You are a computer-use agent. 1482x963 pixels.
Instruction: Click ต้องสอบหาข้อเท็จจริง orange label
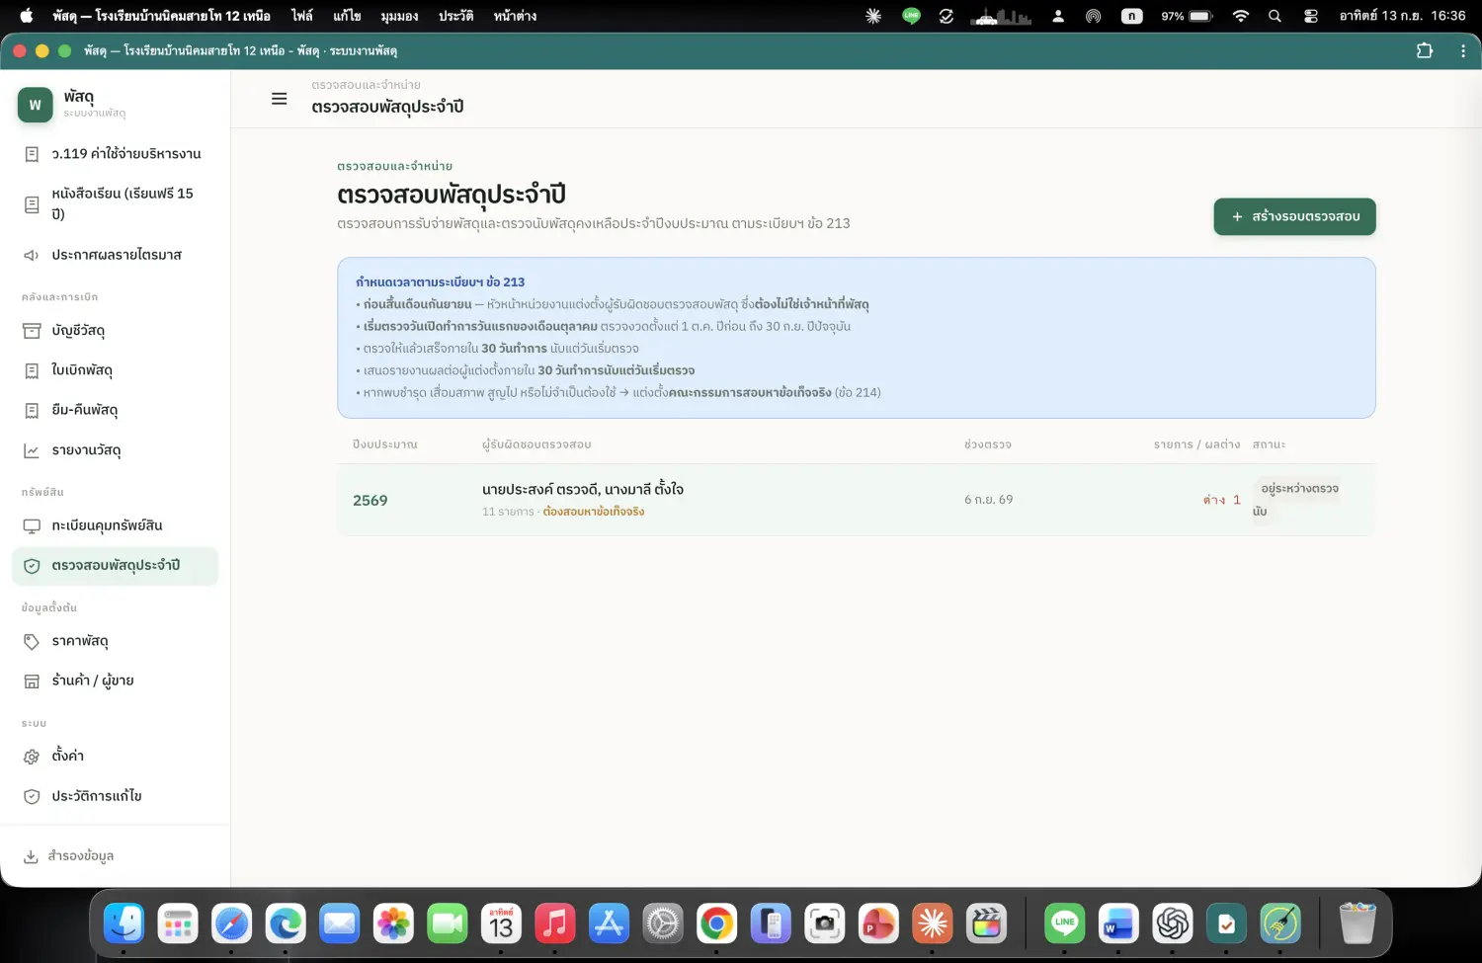click(x=594, y=512)
